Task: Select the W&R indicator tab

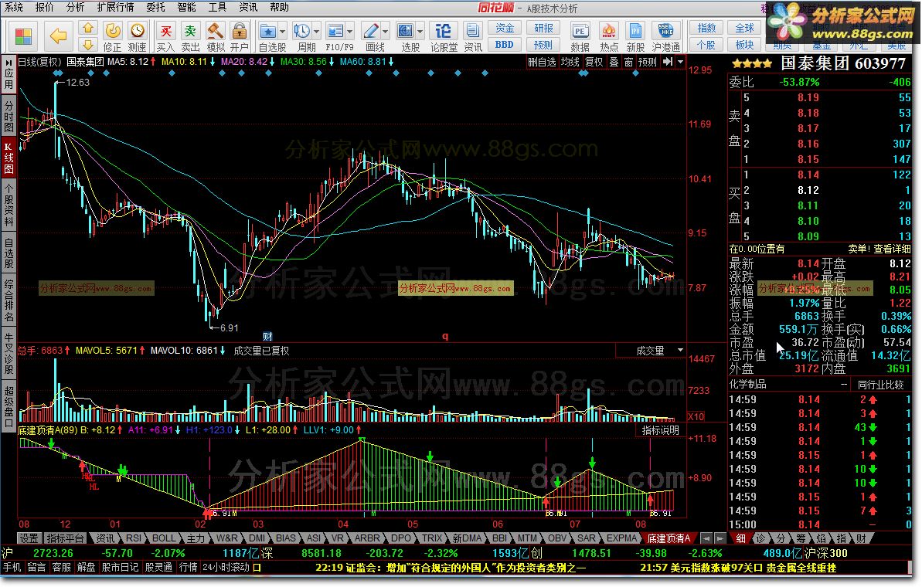Action: (227, 538)
